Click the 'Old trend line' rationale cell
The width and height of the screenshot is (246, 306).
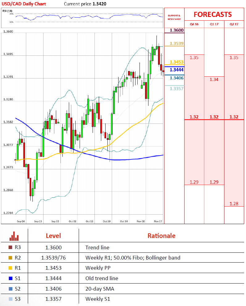[102, 278]
